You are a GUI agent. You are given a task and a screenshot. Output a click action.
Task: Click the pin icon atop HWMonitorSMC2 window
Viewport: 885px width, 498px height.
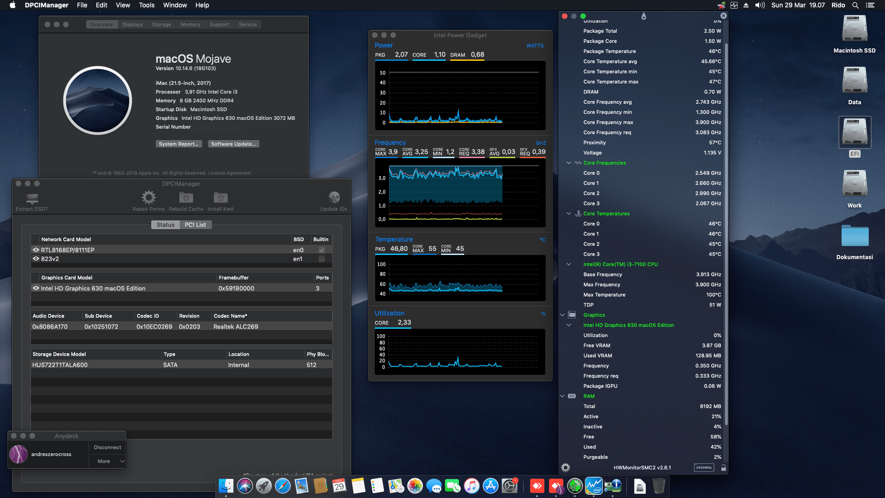(x=644, y=16)
